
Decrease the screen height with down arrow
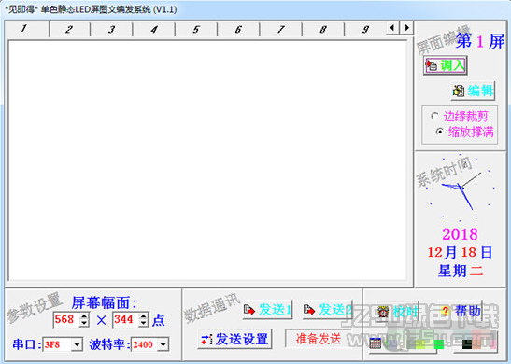(x=143, y=323)
